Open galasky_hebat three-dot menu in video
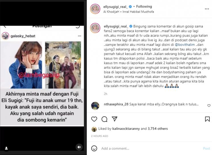212x155 pixels. click(79, 36)
